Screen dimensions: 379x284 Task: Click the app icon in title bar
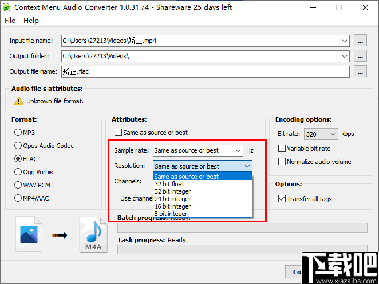point(6,7)
